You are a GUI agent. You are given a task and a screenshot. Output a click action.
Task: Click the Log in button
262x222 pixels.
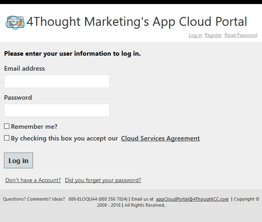(x=19, y=160)
